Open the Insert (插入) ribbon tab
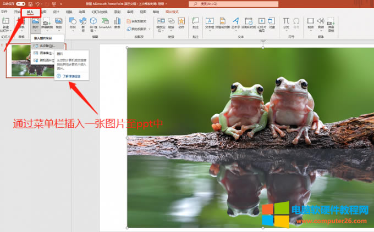This screenshot has width=374, height=232. tap(30, 11)
